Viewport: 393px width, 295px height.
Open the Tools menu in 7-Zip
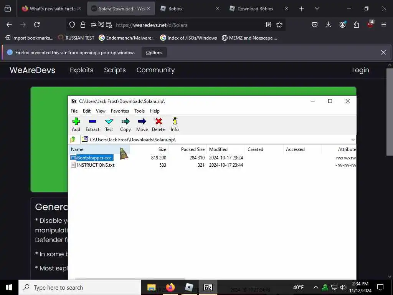(x=139, y=111)
